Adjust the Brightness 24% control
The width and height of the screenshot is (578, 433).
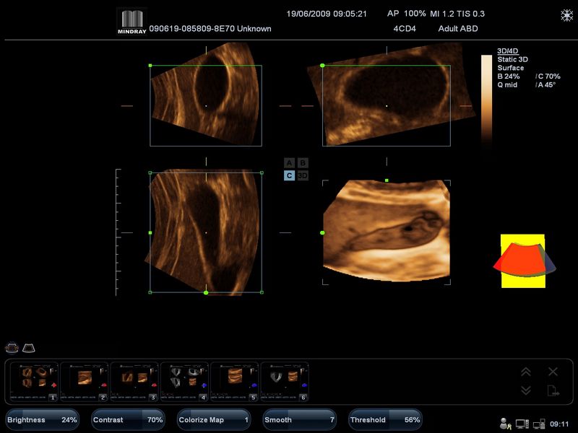(43, 419)
